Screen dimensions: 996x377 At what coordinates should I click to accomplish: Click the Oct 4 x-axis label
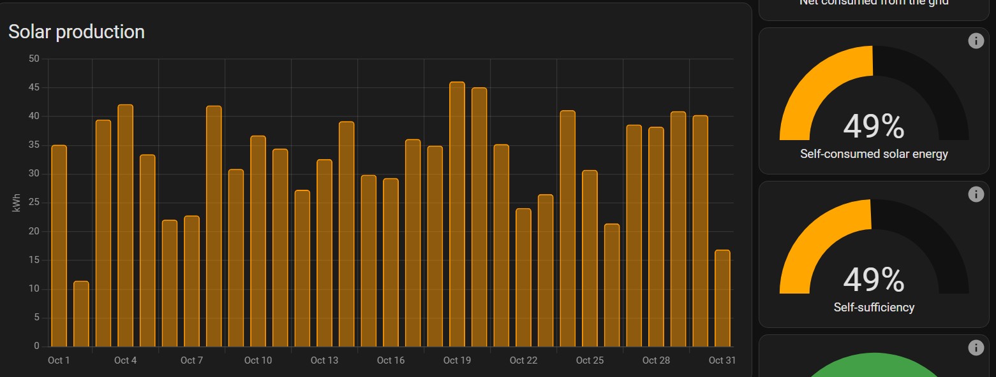tap(126, 360)
